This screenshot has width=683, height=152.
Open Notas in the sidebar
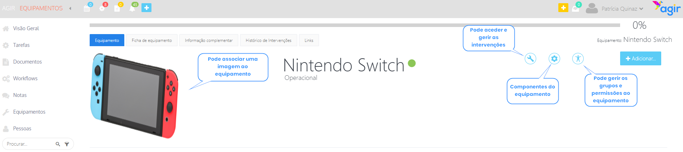coord(20,95)
